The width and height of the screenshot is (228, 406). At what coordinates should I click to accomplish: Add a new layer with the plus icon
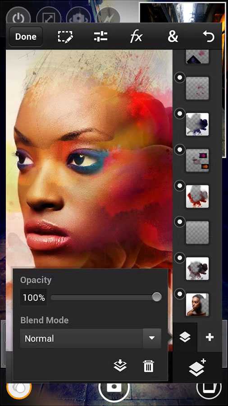coord(210,337)
